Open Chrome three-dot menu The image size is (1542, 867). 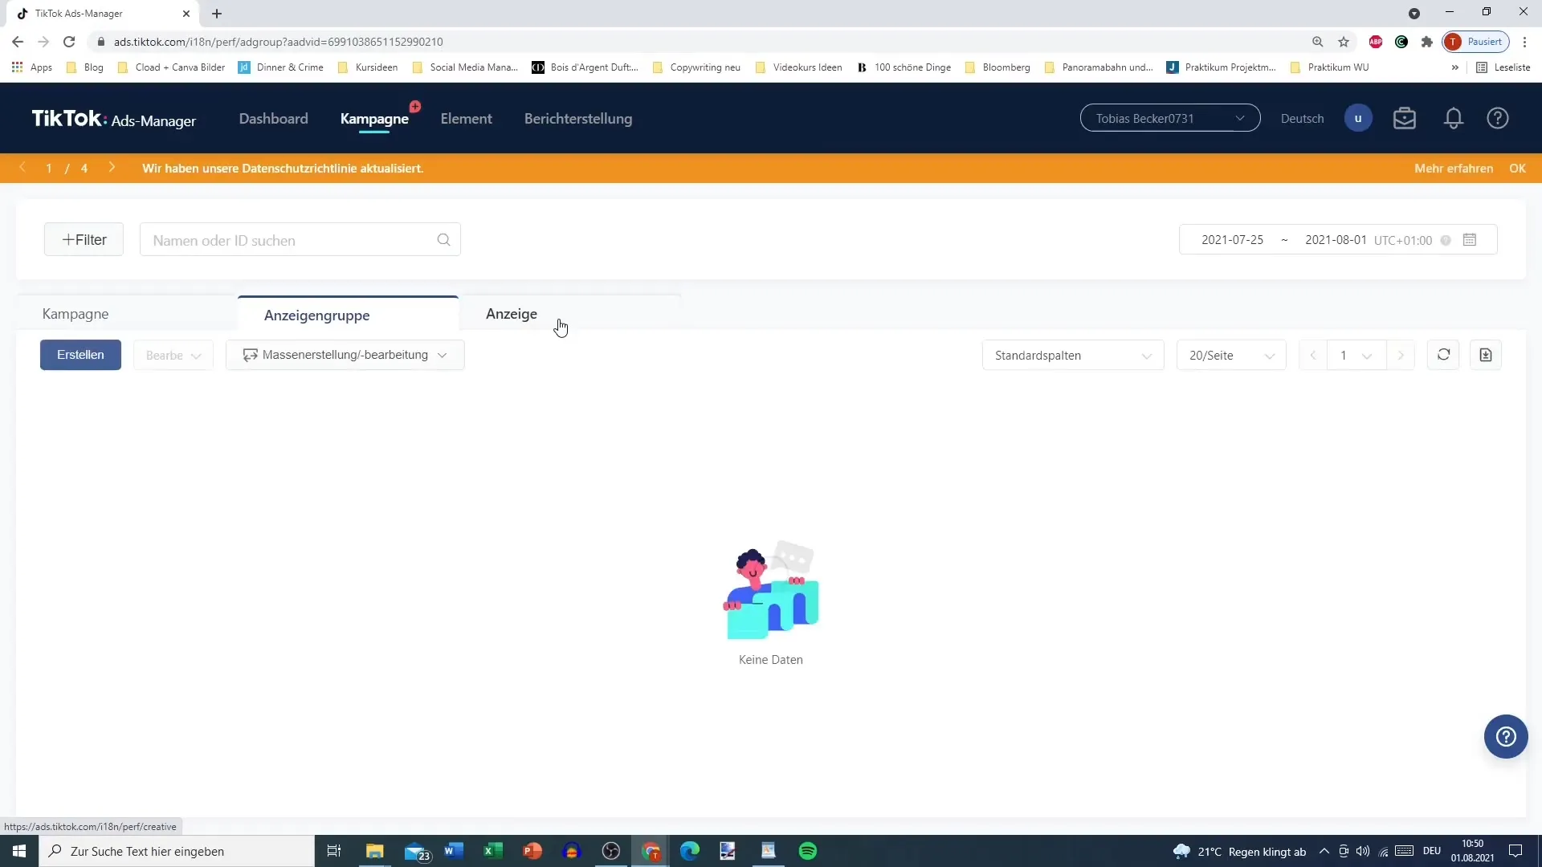click(1524, 42)
